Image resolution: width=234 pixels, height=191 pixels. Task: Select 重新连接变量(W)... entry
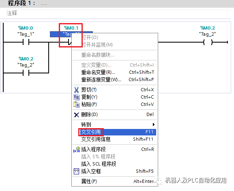point(114,79)
